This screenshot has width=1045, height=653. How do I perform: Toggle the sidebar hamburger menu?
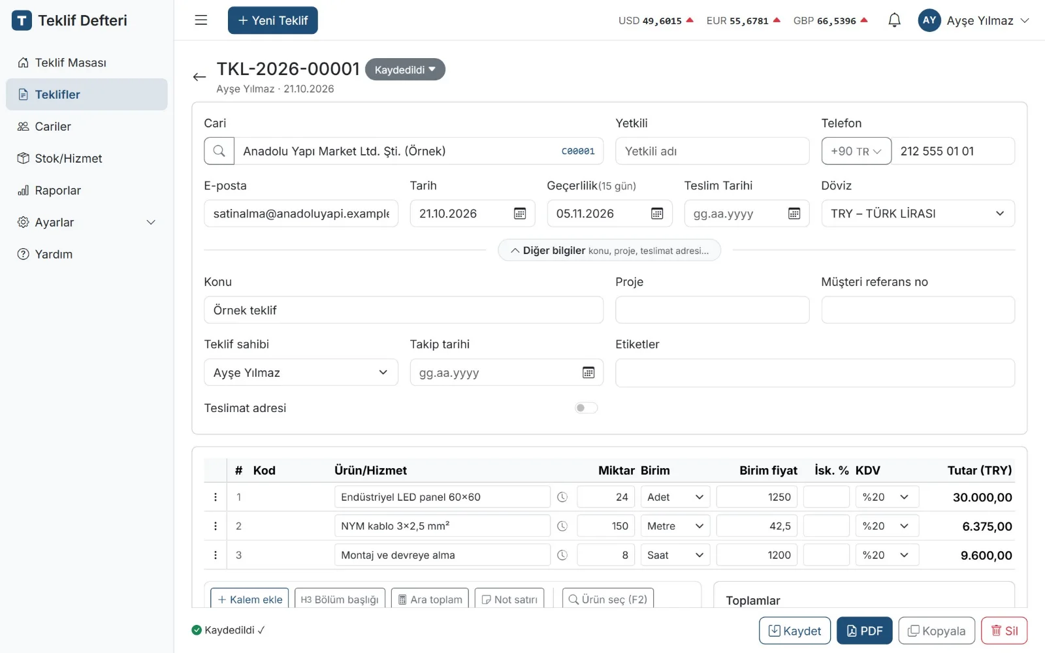pos(201,20)
